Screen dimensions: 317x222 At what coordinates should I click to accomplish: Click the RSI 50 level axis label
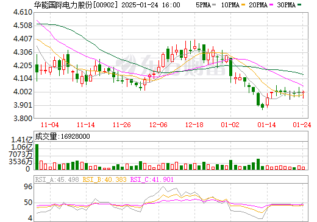point(28,203)
